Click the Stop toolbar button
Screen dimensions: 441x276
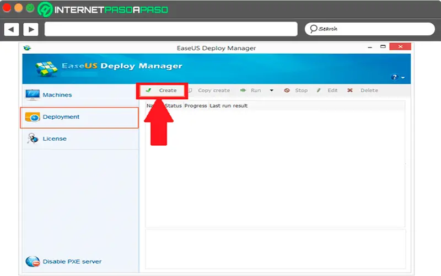click(x=296, y=91)
